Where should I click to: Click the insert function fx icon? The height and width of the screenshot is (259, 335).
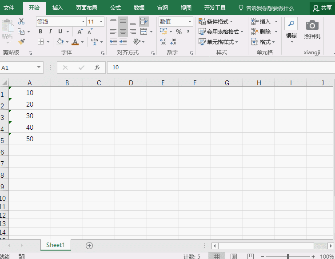point(97,68)
